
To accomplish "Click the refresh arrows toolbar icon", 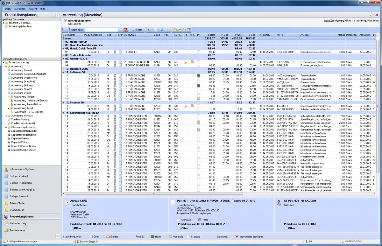I will click(x=162, y=30).
